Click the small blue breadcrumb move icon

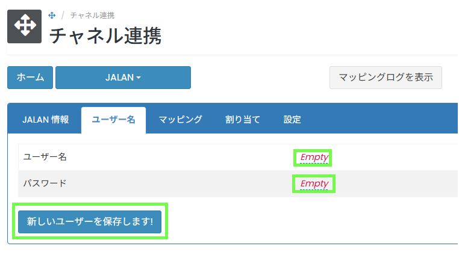[52, 15]
